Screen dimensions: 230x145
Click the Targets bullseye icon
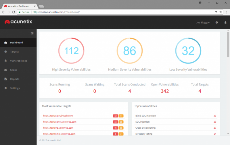(x=5, y=52)
